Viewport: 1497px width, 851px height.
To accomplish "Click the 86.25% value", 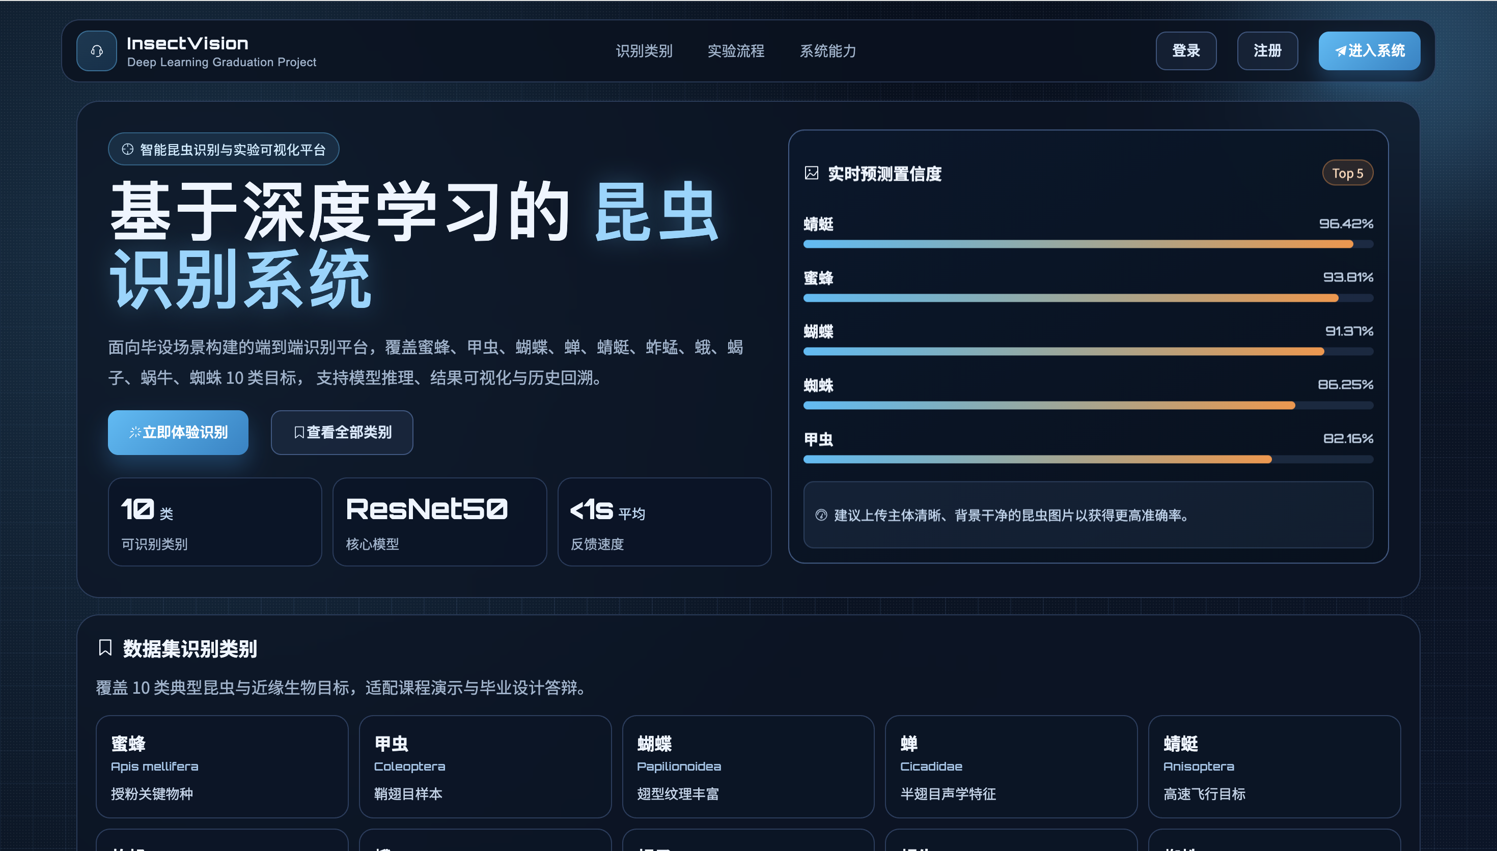I will pos(1345,385).
